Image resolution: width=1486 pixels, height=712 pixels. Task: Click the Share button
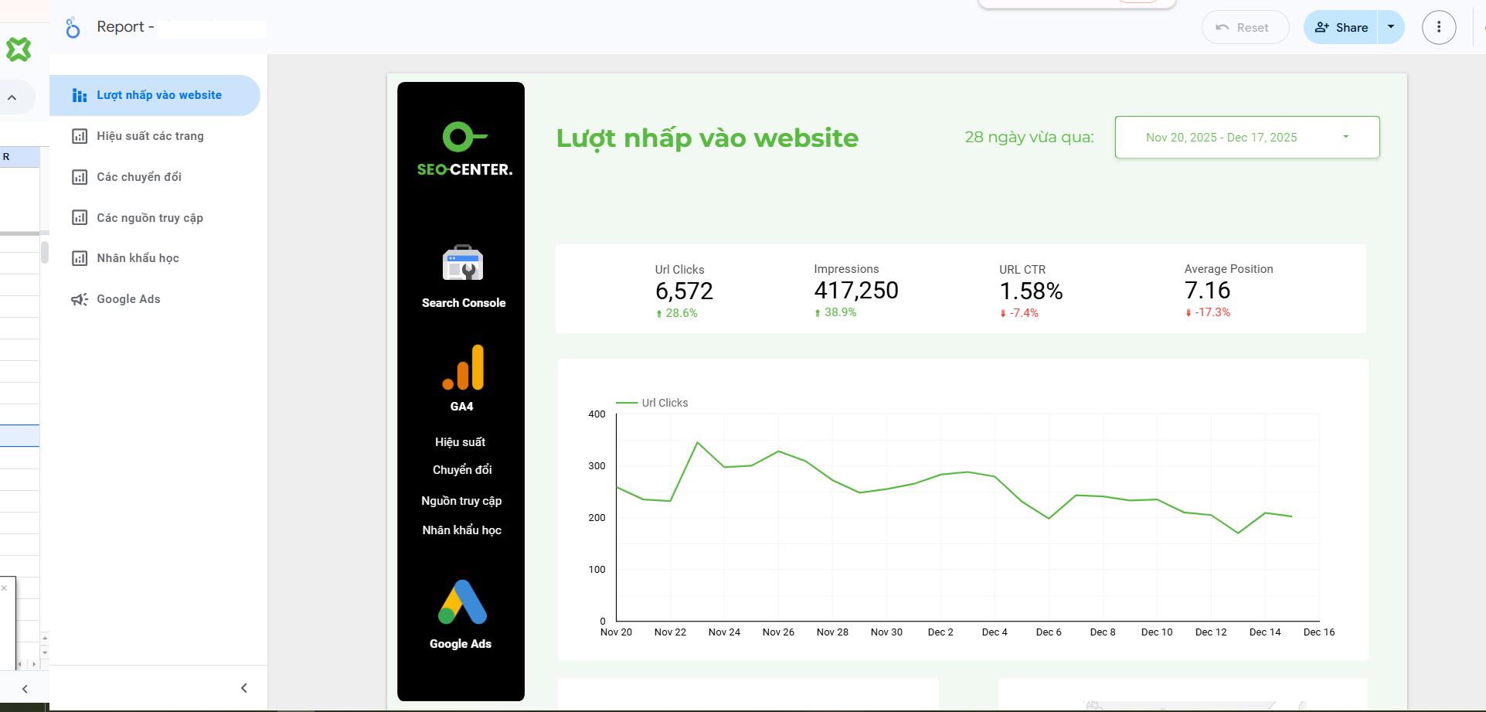coord(1341,27)
